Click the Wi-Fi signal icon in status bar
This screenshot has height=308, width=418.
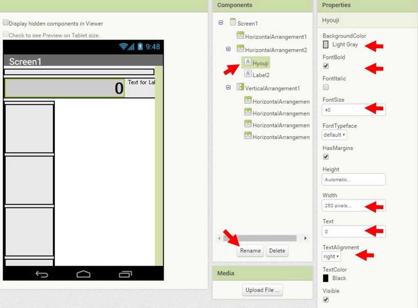pyautogui.click(x=123, y=47)
